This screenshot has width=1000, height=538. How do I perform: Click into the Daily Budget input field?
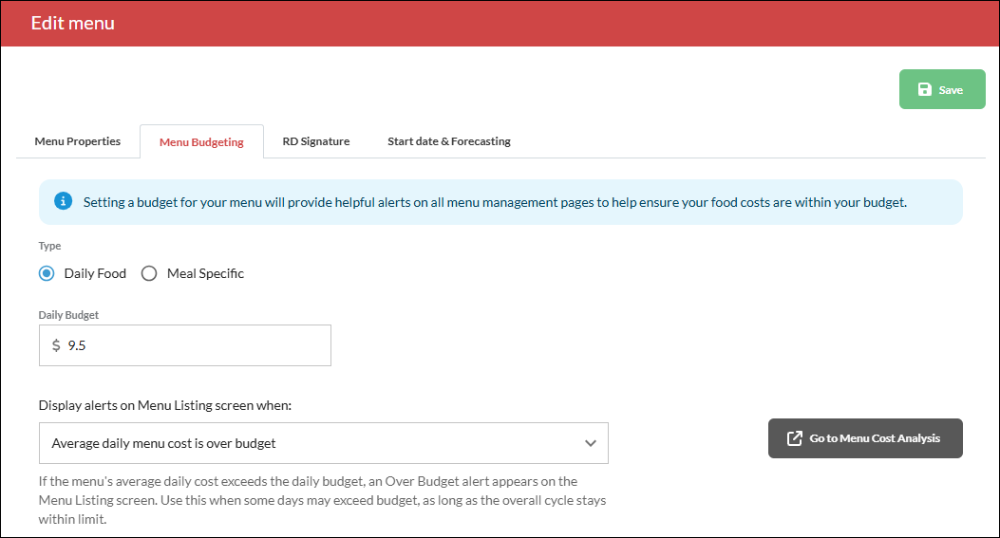coord(185,345)
